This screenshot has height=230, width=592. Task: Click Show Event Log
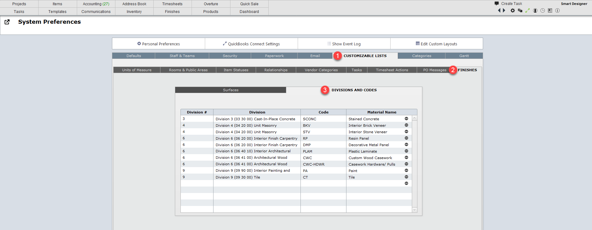pos(344,44)
